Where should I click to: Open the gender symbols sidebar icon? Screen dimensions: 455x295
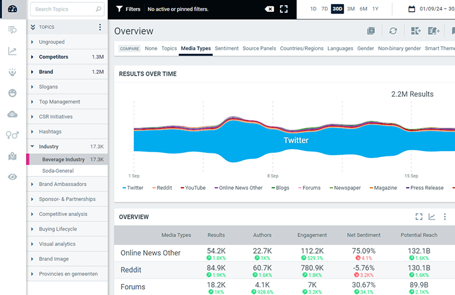[12, 135]
